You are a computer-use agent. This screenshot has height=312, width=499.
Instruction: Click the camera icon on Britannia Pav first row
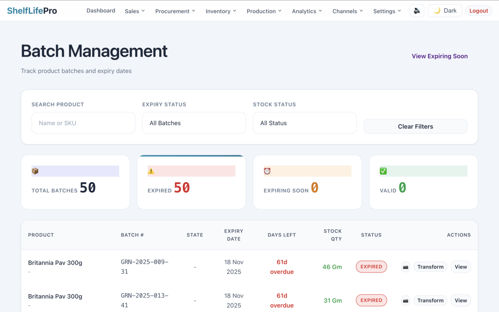[x=405, y=267]
